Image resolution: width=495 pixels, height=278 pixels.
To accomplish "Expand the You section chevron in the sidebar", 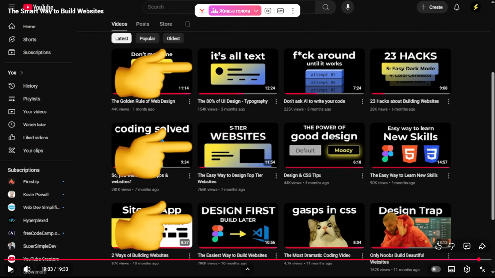I will (22, 73).
